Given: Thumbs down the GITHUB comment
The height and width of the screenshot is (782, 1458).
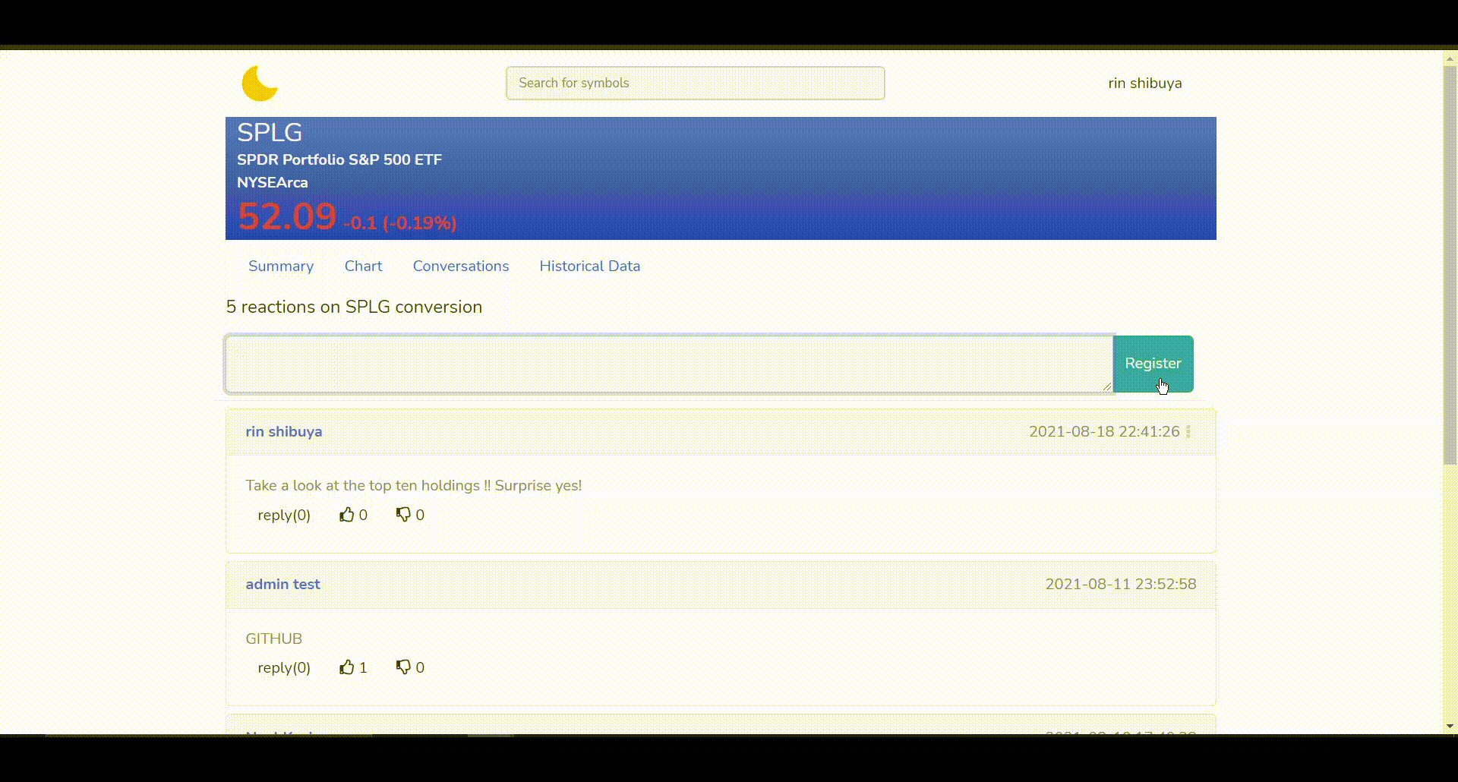Looking at the screenshot, I should coord(403,667).
